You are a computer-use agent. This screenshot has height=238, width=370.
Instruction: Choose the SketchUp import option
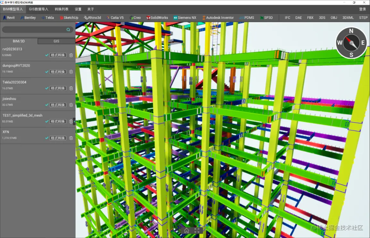tap(69, 18)
